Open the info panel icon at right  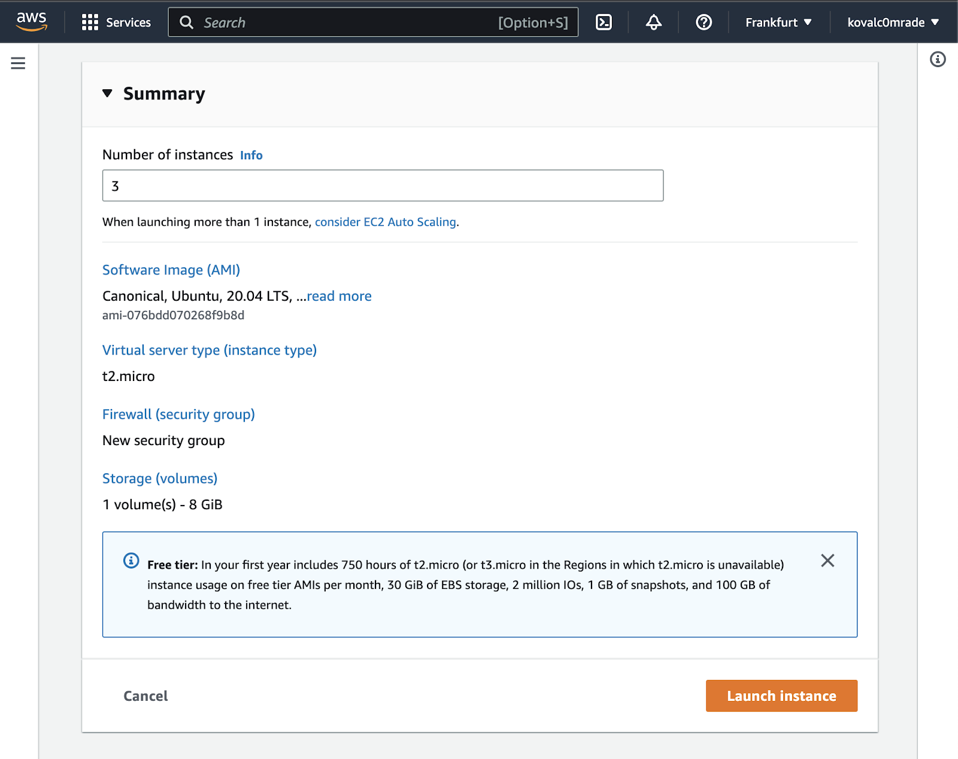938,59
